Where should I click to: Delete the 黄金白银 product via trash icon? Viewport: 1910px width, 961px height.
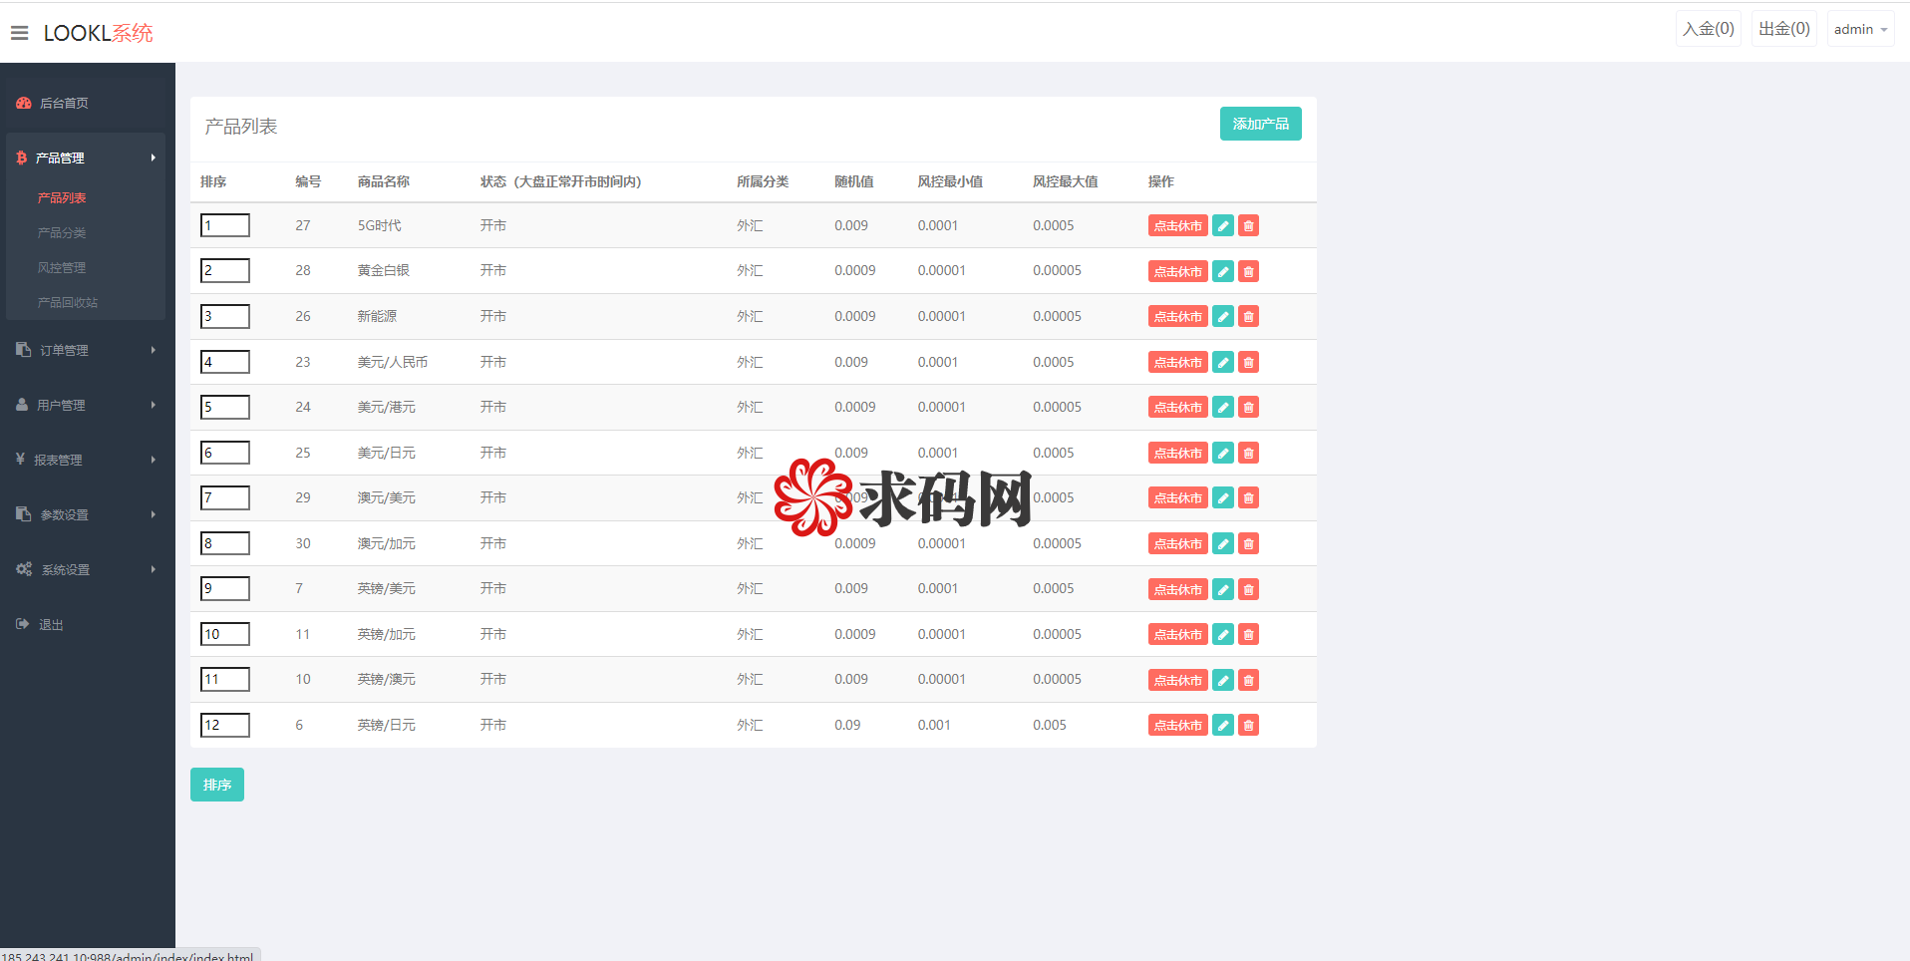pyautogui.click(x=1248, y=271)
